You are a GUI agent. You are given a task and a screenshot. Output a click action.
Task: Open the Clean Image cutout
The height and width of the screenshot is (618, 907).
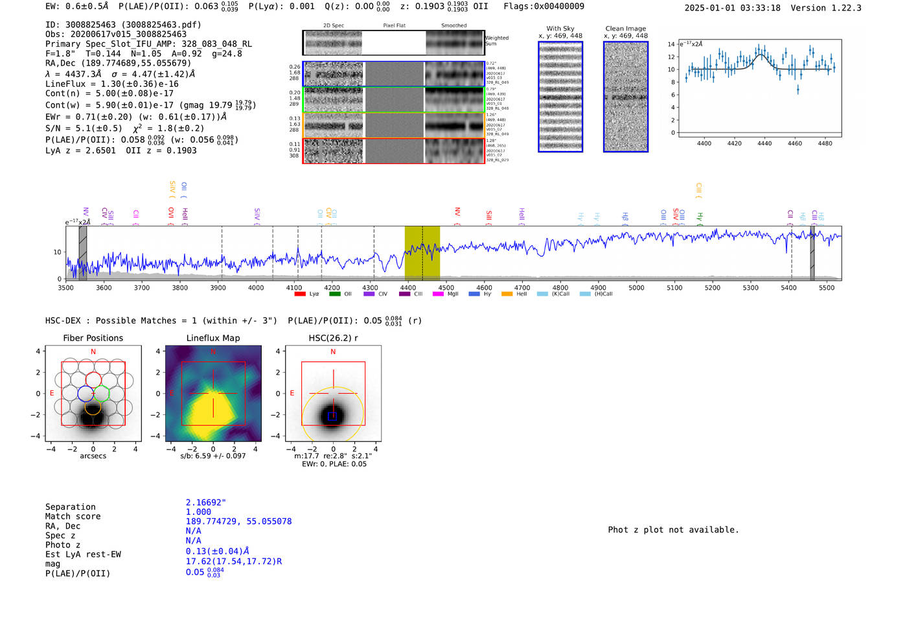tap(626, 97)
